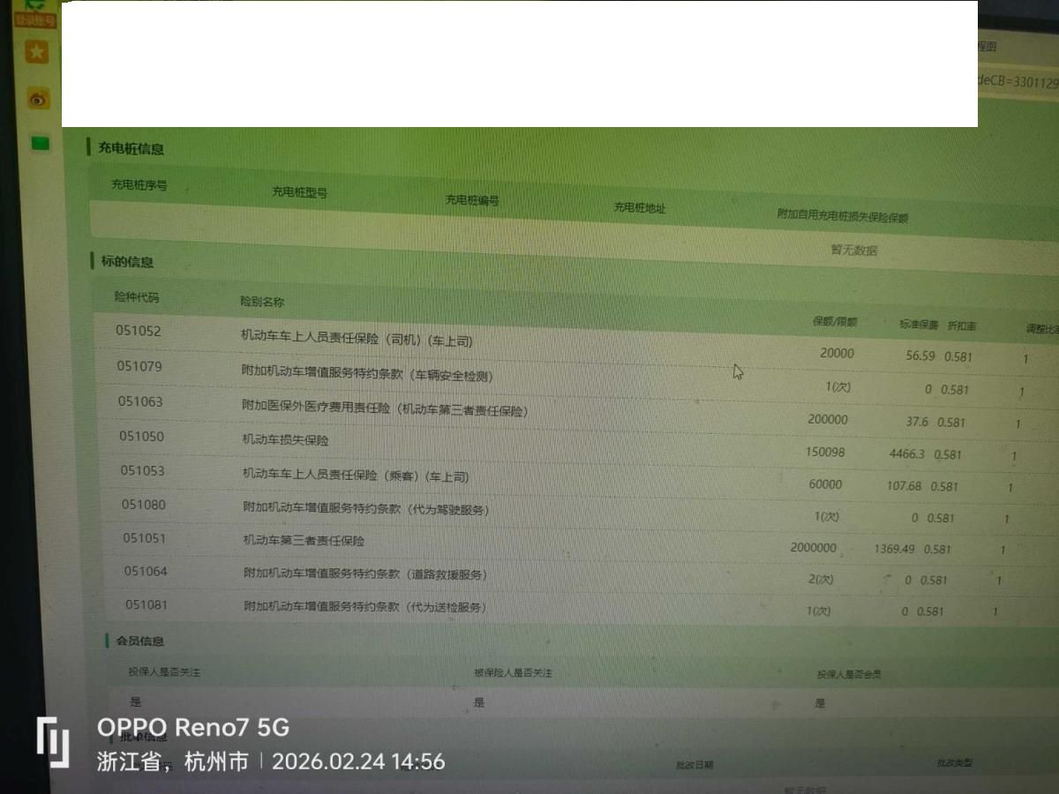Open the star favorites icon in sidebar

[37, 53]
